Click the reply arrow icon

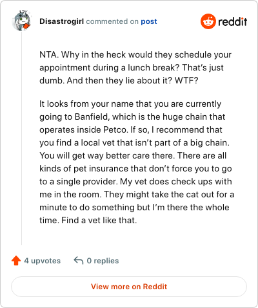point(79,260)
